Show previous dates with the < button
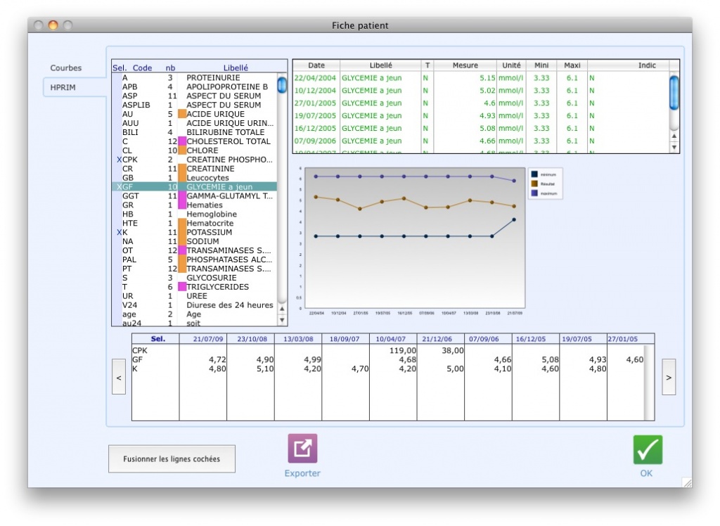The height and width of the screenshot is (526, 720). [119, 377]
